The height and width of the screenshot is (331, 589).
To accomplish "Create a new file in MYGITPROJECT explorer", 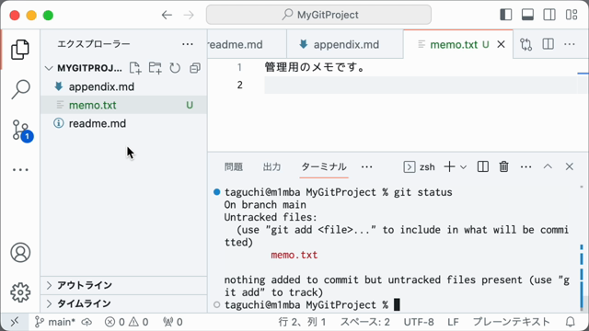I will pyautogui.click(x=135, y=68).
